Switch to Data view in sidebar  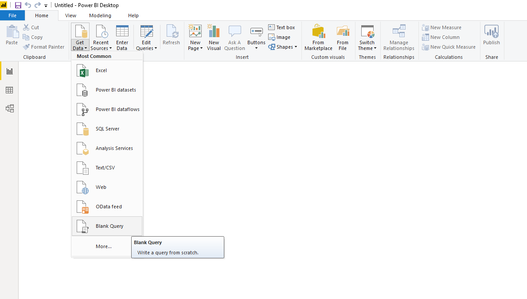tap(9, 90)
